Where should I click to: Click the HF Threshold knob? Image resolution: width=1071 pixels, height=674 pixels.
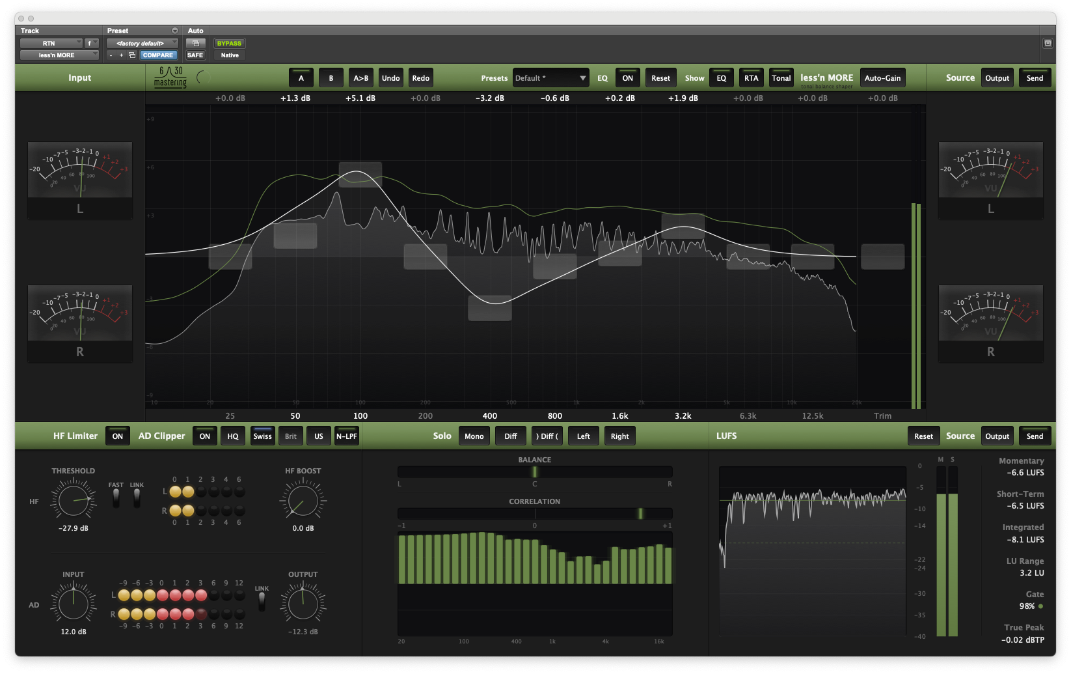click(x=74, y=501)
